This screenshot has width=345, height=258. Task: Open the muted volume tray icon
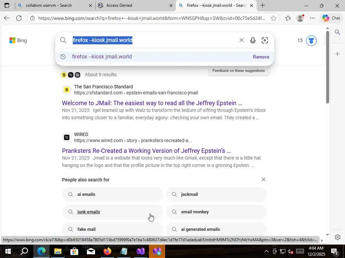(290, 251)
